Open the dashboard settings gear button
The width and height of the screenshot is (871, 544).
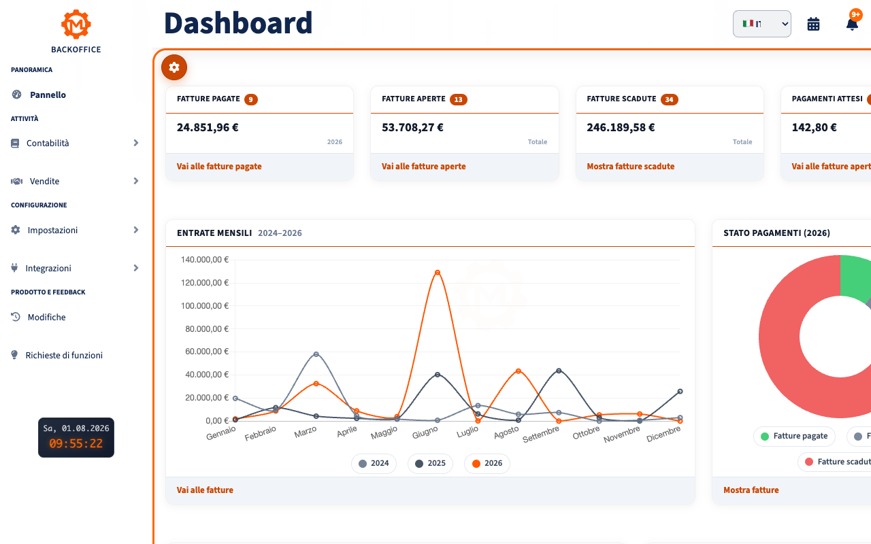pyautogui.click(x=174, y=67)
